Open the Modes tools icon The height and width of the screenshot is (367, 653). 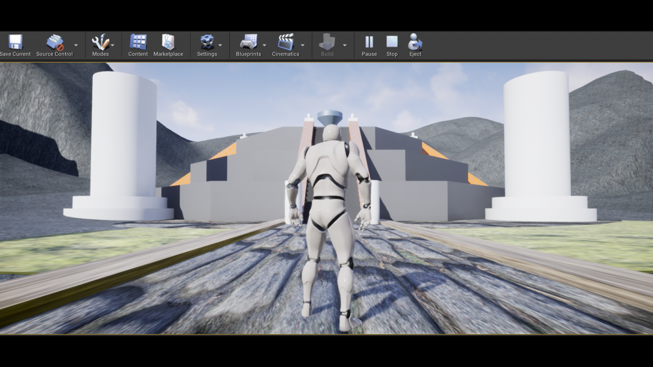100,42
